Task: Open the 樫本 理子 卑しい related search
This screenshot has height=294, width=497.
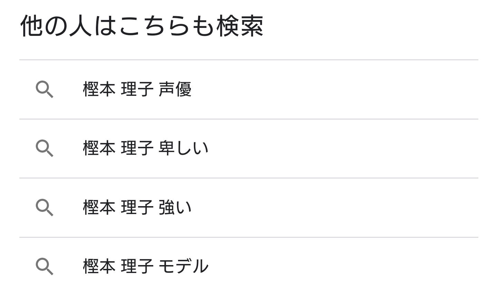Action: (x=248, y=149)
